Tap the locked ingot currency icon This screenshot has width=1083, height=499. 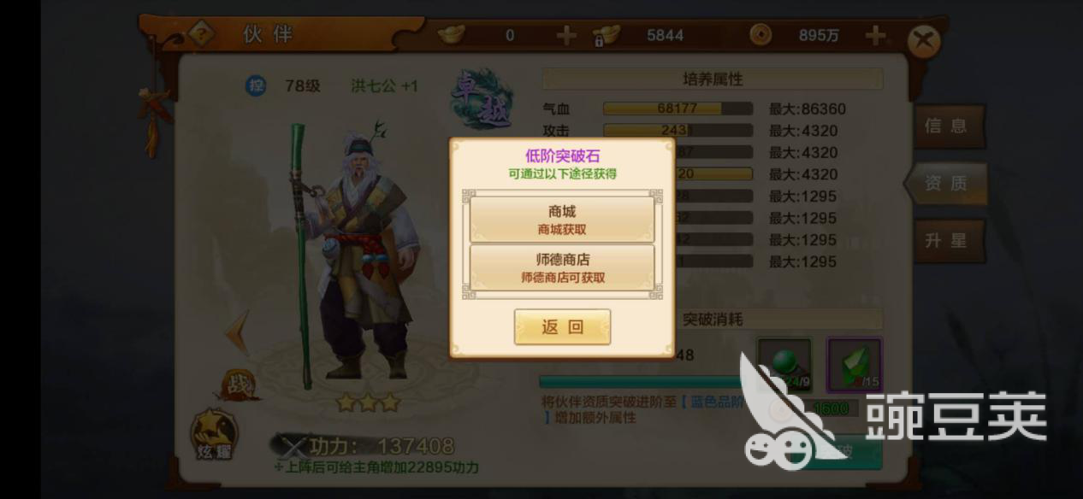(x=607, y=35)
